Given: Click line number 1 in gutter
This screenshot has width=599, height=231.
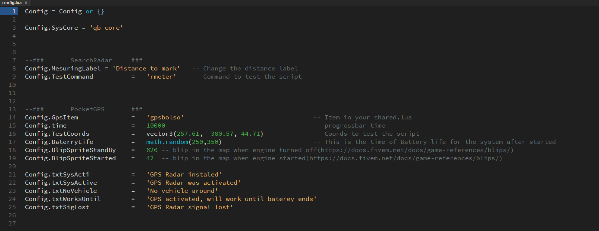Looking at the screenshot, I should (x=14, y=11).
